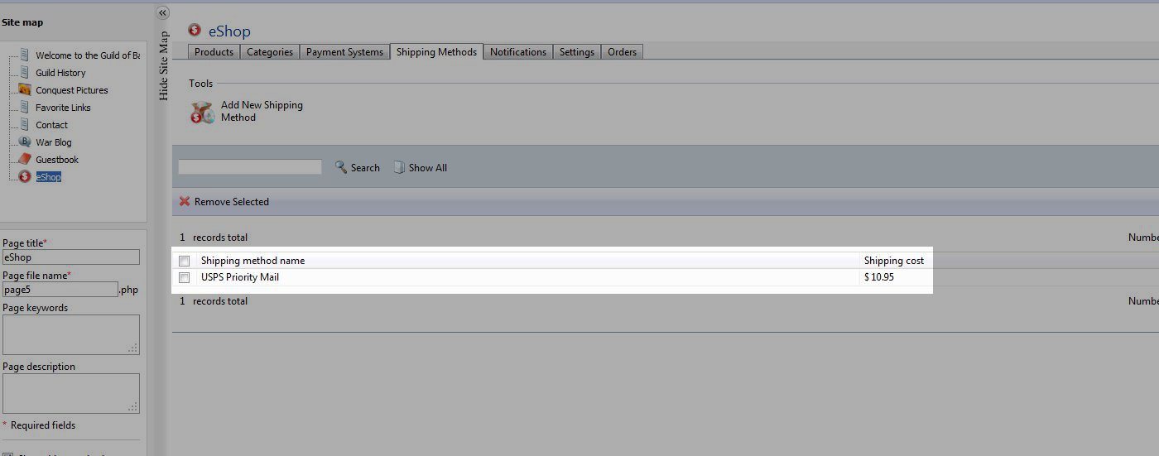The image size is (1159, 456).
Task: Click the Hide Site Map vertical label
Action: (x=163, y=65)
